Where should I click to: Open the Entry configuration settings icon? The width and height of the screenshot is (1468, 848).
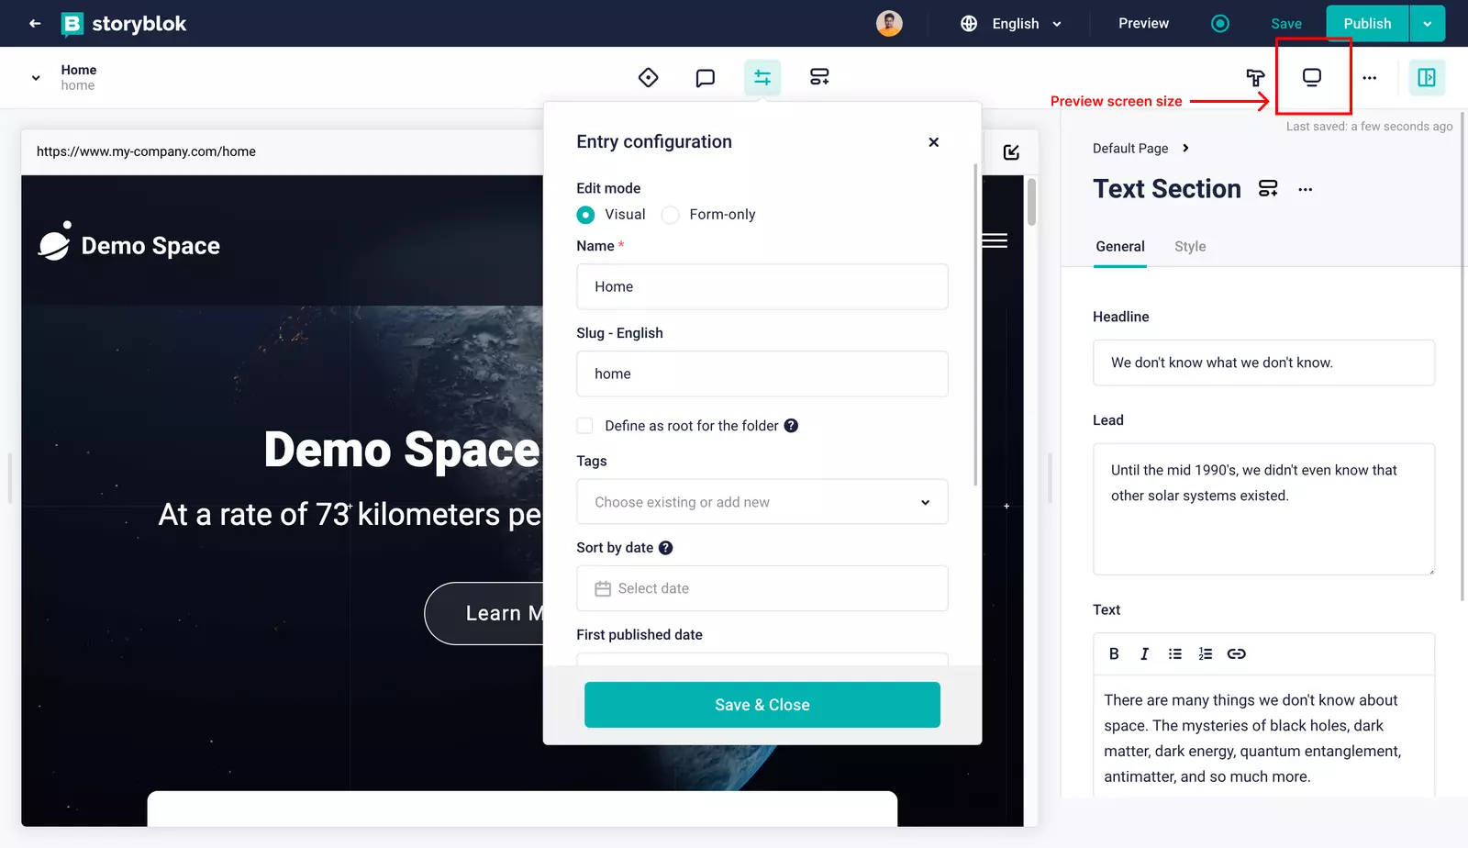(762, 77)
